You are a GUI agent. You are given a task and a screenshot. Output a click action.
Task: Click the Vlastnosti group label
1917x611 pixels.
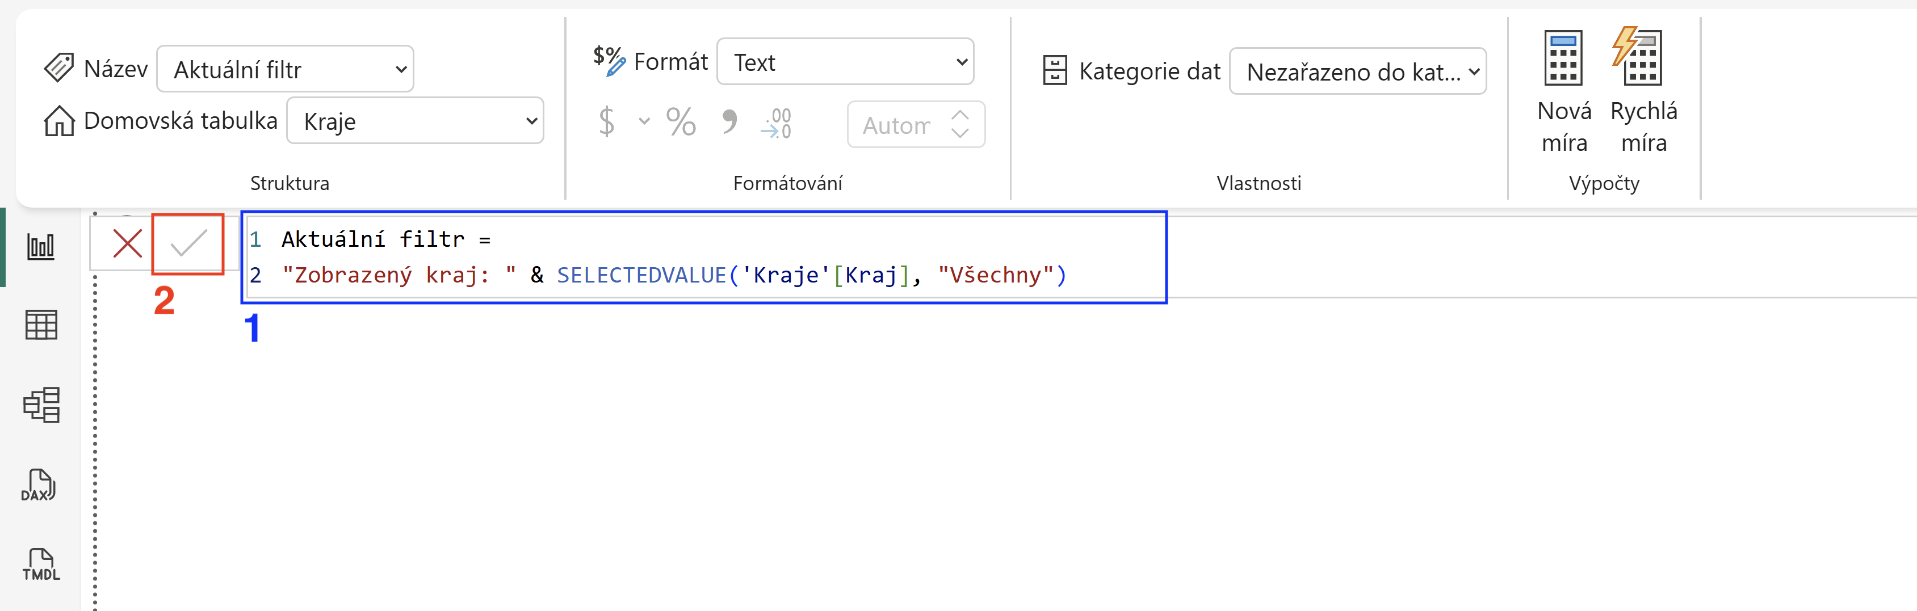click(x=1259, y=183)
